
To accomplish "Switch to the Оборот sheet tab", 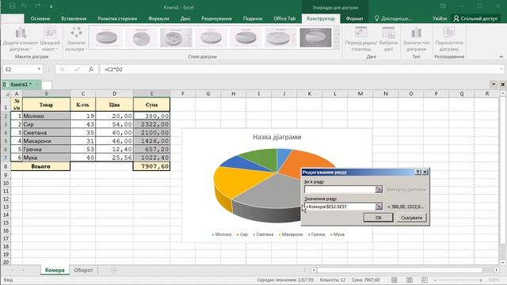I will (x=83, y=270).
